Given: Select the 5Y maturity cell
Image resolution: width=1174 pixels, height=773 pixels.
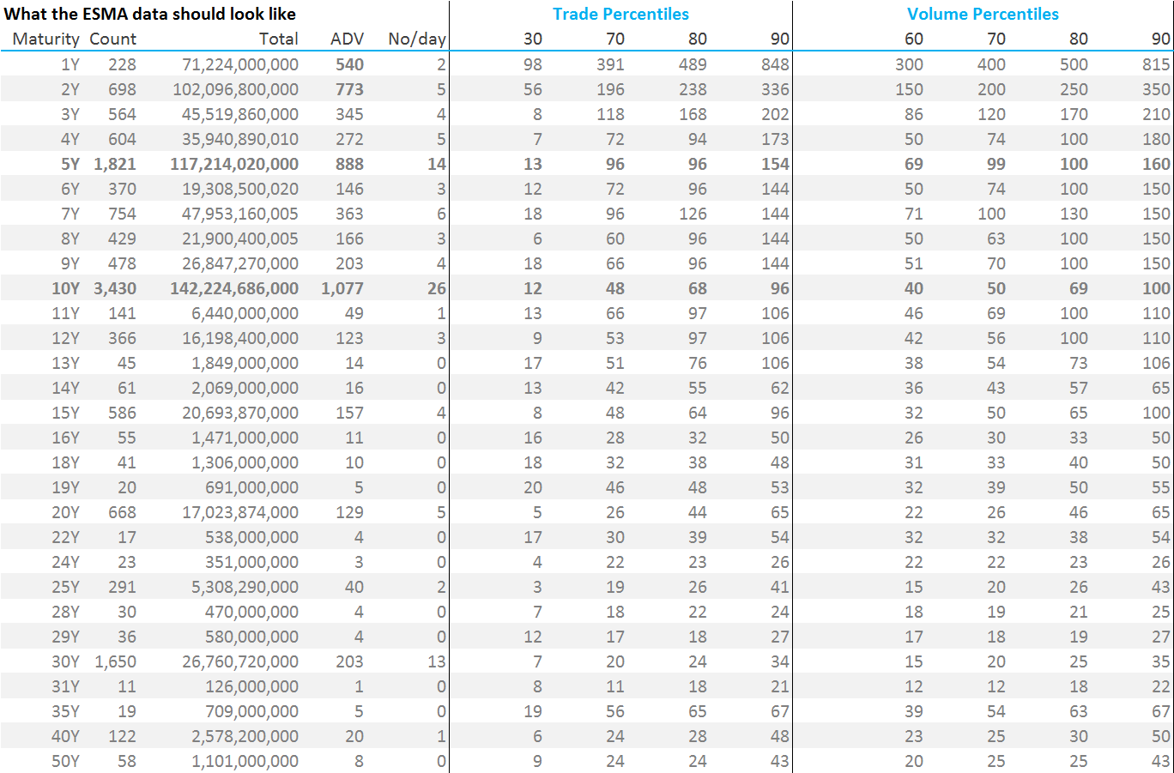Looking at the screenshot, I should [70, 164].
